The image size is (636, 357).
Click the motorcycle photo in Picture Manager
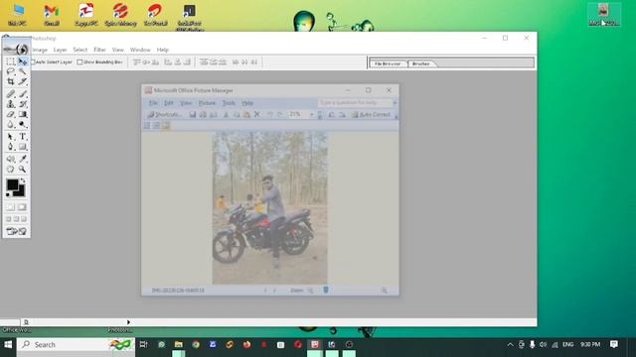pyautogui.click(x=269, y=207)
